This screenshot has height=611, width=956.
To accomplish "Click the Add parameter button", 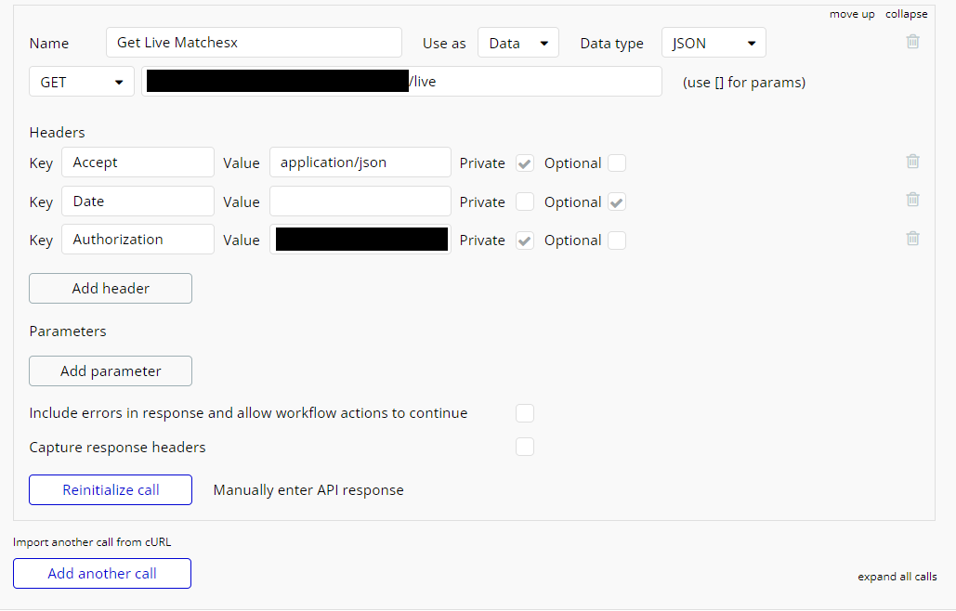I will tap(111, 371).
